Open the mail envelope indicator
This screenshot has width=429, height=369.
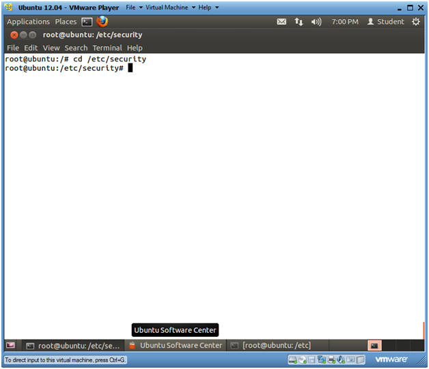point(281,22)
